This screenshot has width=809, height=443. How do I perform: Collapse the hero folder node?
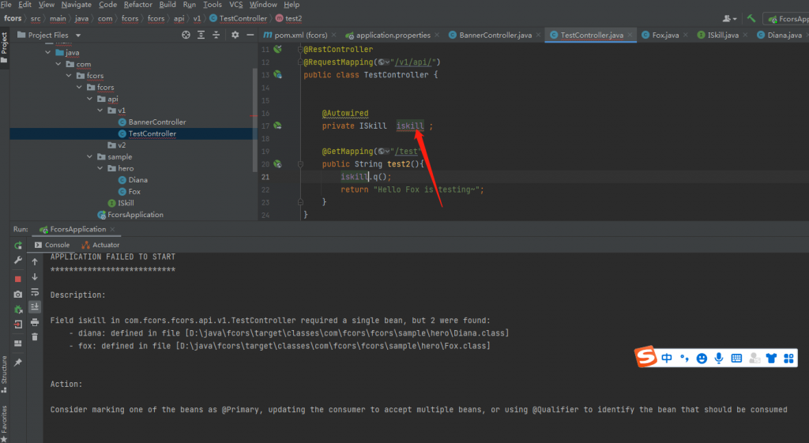[x=100, y=169]
